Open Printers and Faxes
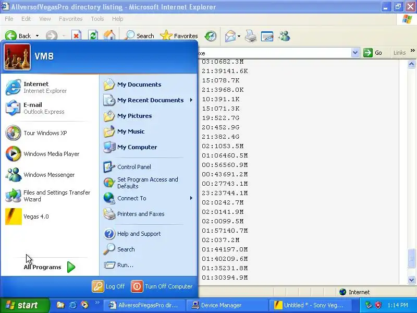417x313 pixels. coord(149,214)
